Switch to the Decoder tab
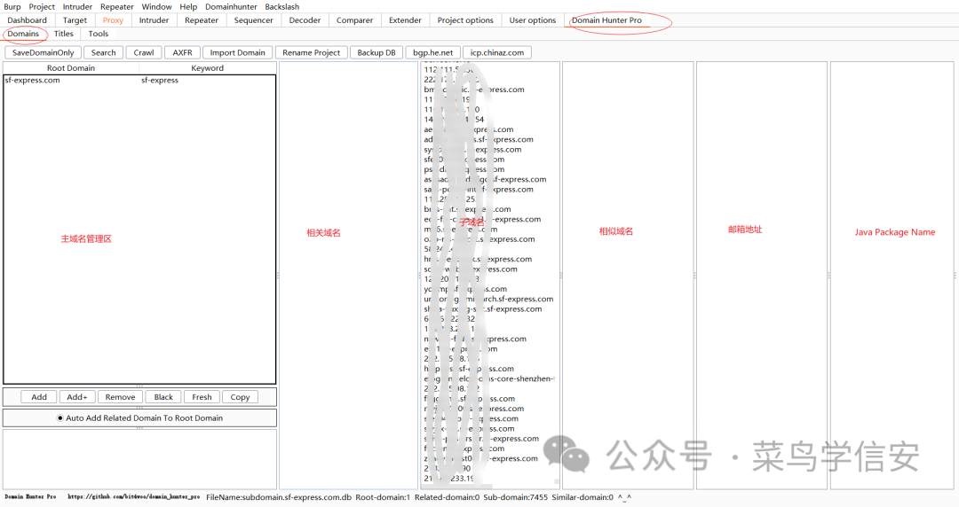This screenshot has width=959, height=507. click(305, 20)
